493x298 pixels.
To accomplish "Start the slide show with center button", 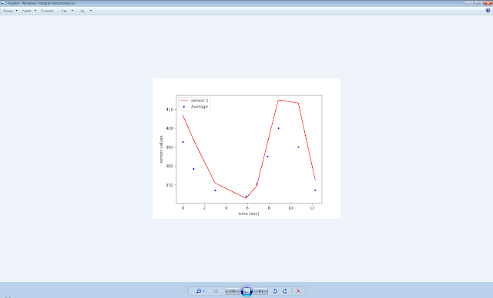I will pos(246,291).
